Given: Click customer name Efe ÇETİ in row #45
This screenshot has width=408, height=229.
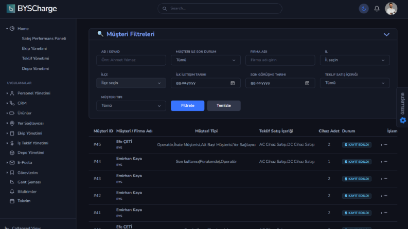Looking at the screenshot, I should (x=124, y=142).
